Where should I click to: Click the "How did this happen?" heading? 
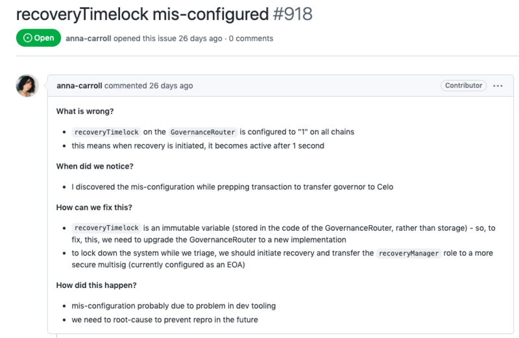pos(97,285)
